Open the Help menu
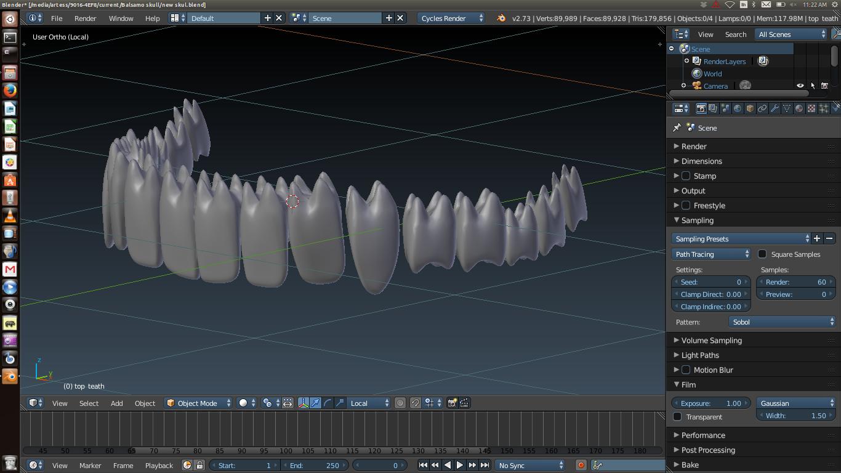The width and height of the screenshot is (841, 473). coord(152,18)
